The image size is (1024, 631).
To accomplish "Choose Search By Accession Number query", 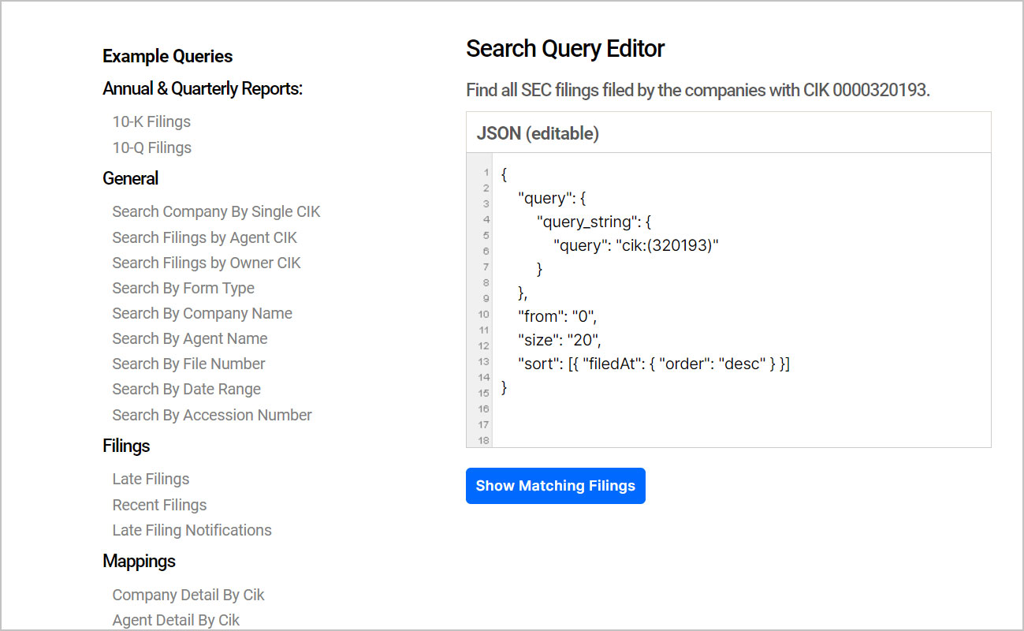I will (x=212, y=415).
